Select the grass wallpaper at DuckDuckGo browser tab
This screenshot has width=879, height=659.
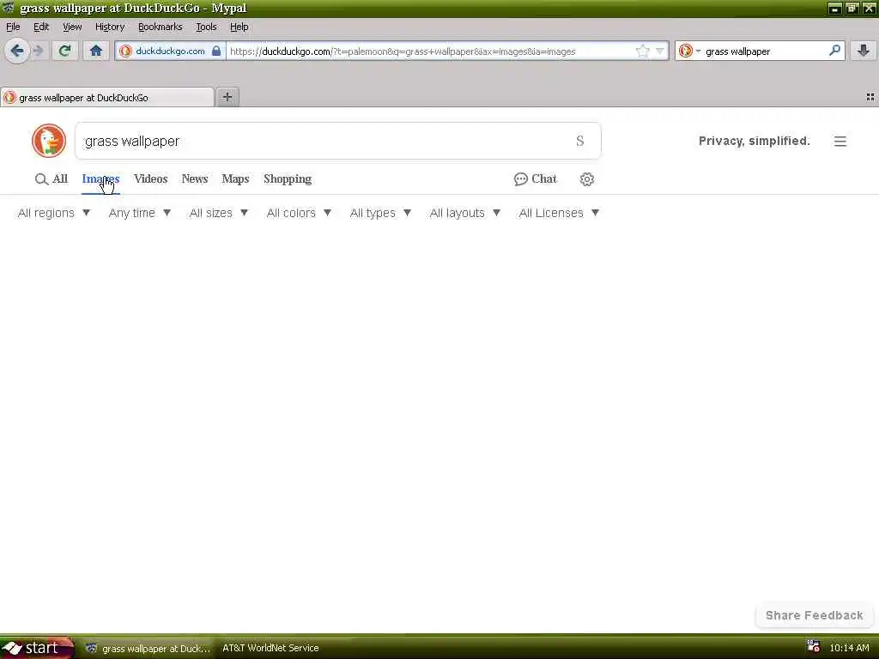[107, 97]
